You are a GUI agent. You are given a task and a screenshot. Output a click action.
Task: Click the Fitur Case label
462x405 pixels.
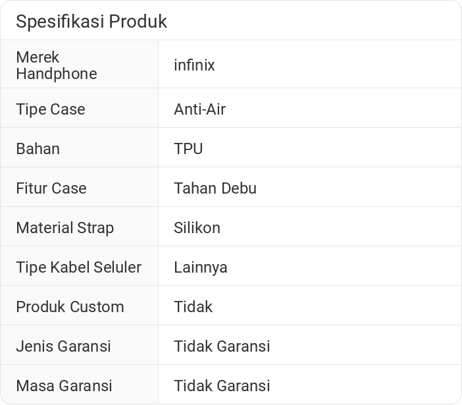pyautogui.click(x=51, y=188)
